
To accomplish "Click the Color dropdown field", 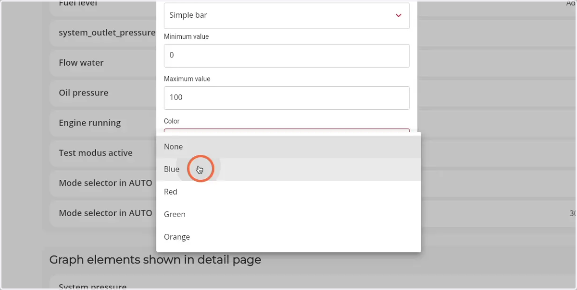I will click(x=287, y=130).
